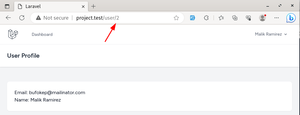The width and height of the screenshot is (300, 115).
Task: Click the Laravel logo in navbar
Action: [x=13, y=35]
